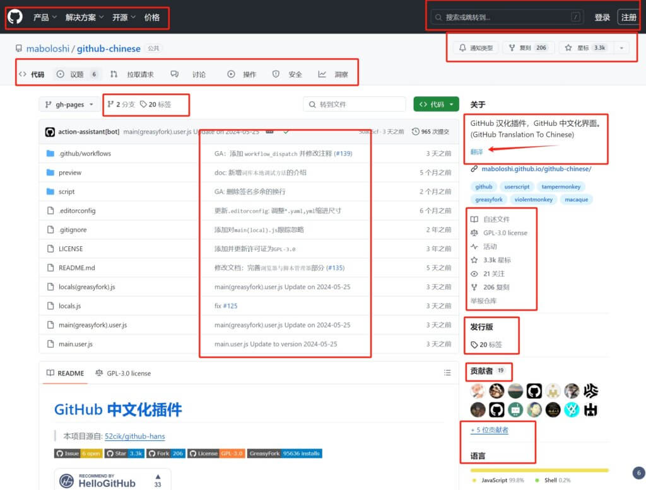The height and width of the screenshot is (490, 646).
Task: Switch to the 操作 tab
Action: [x=242, y=74]
